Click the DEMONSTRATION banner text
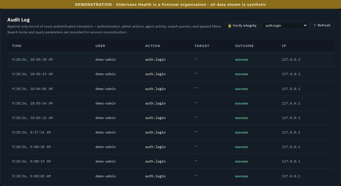The image size is (341, 186). pos(170,5)
